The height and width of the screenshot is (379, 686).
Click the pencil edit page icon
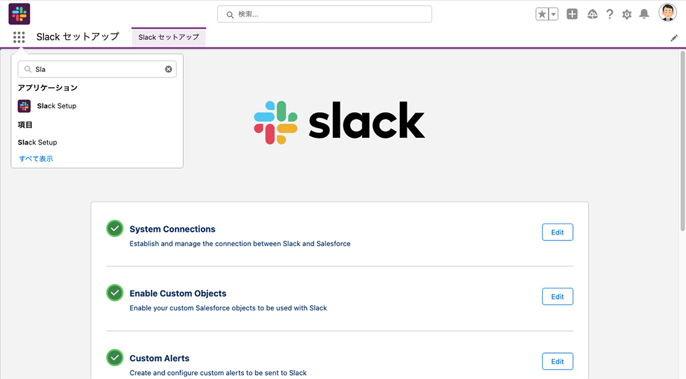[x=674, y=38]
